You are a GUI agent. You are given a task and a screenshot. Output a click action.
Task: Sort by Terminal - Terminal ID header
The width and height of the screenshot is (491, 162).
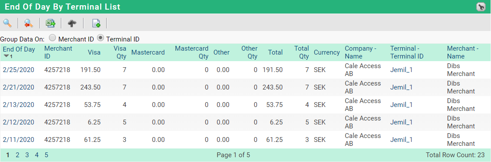(407, 52)
